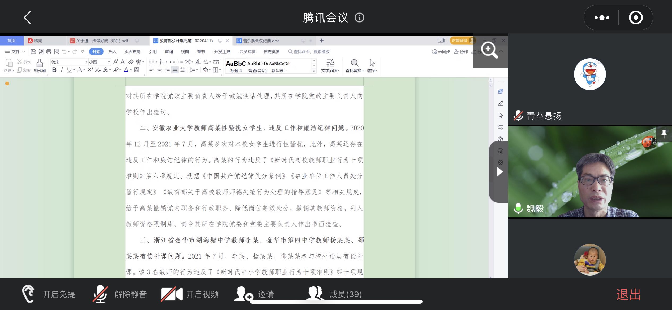Image resolution: width=672 pixels, height=310 pixels.
Task: Open meeting info icon beside 腾讯会议
Action: click(x=359, y=18)
